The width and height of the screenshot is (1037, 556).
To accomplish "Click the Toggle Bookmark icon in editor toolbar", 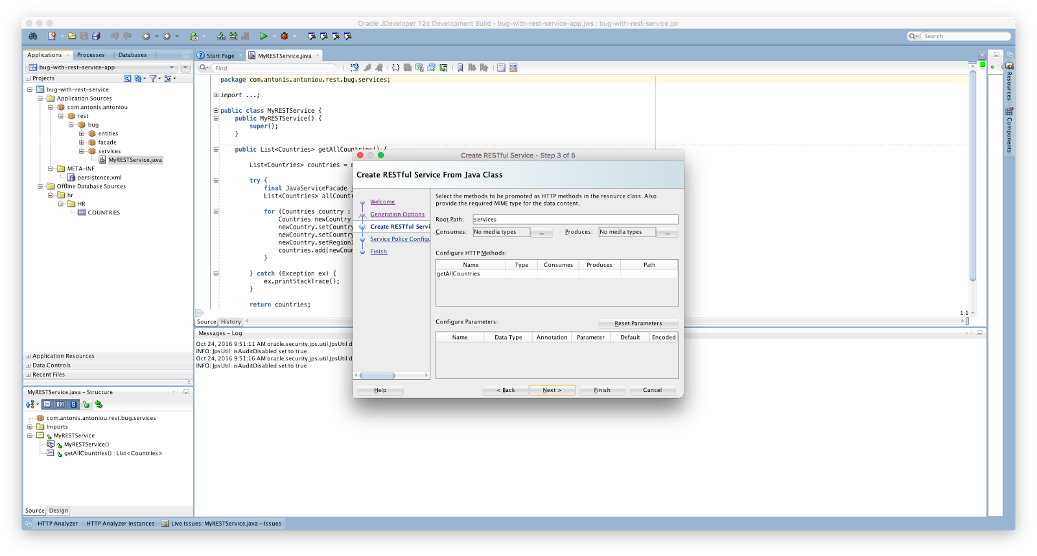I will point(460,67).
